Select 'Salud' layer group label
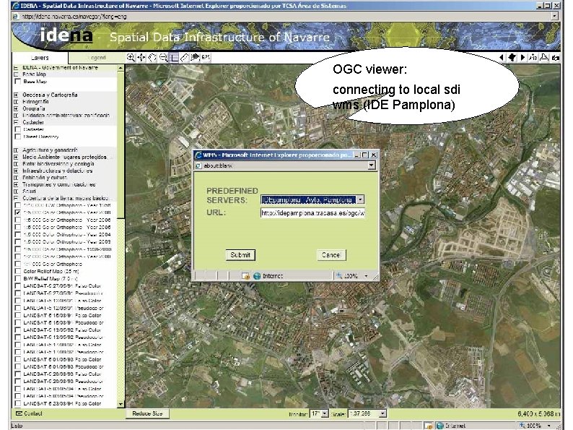The height and width of the screenshot is (430, 573). tap(30, 191)
